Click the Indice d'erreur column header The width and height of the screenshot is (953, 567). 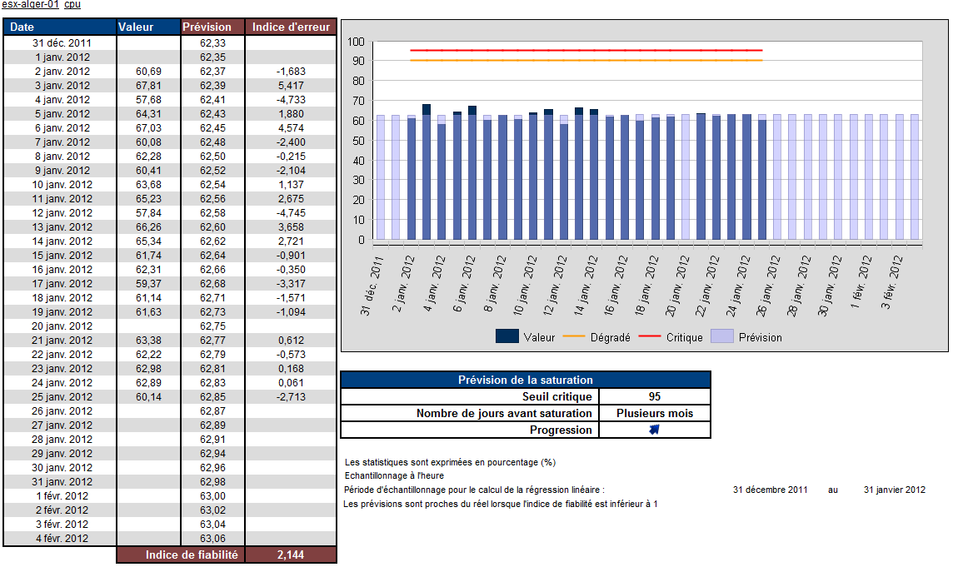point(290,27)
